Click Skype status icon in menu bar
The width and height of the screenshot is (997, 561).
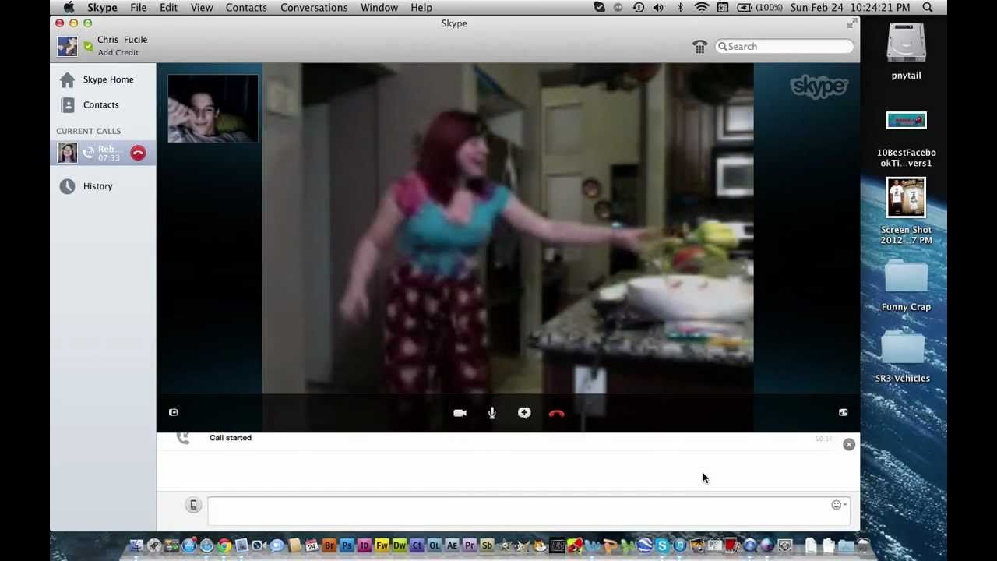pos(599,7)
